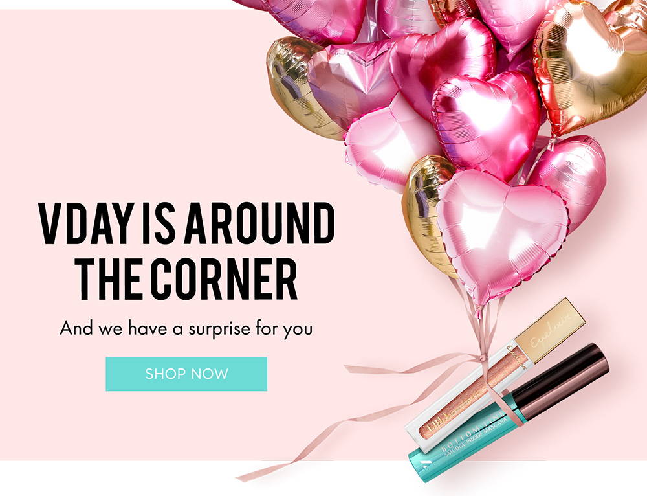Click the word CORNER in the headline
This screenshot has height=496, width=647.
(x=224, y=279)
